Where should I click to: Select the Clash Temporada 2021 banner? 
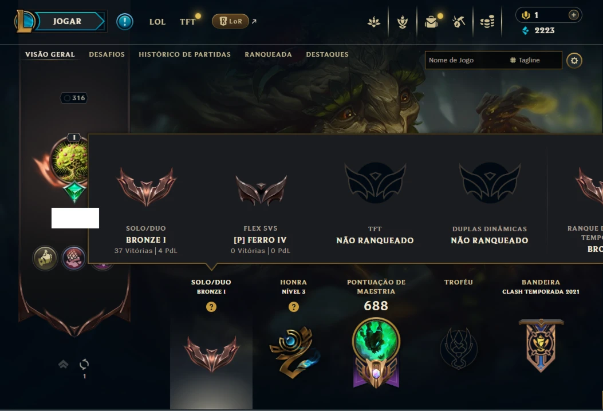point(541,345)
